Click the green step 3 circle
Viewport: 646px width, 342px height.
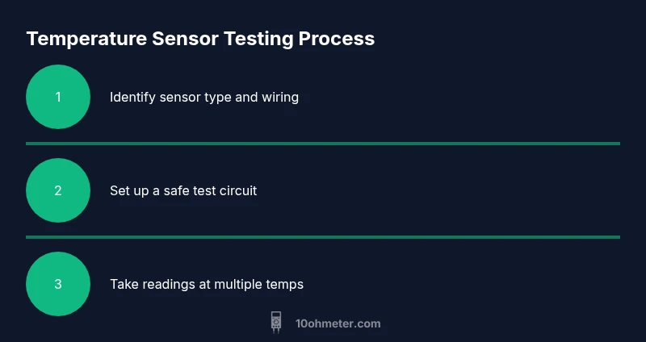[58, 284]
